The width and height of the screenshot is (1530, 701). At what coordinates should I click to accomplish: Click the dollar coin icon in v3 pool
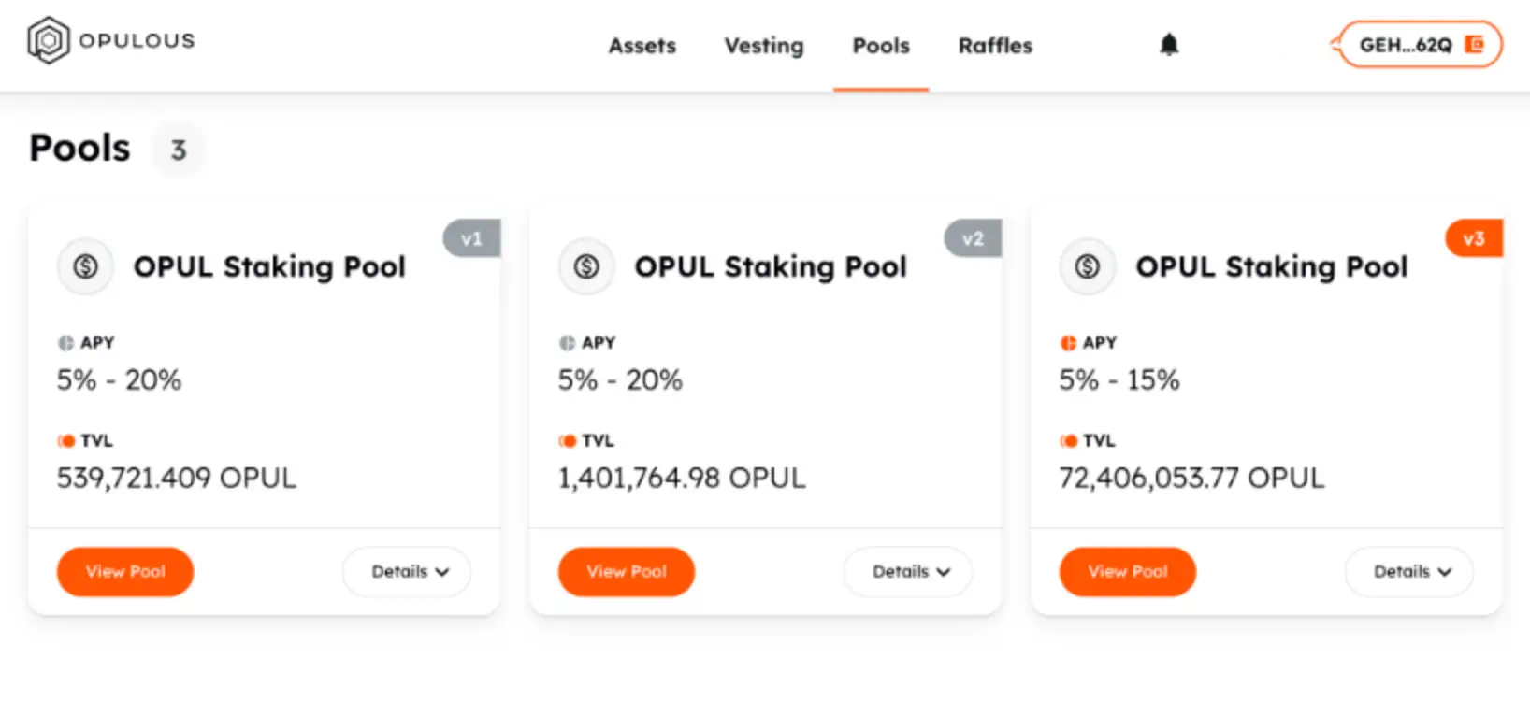[1088, 267]
